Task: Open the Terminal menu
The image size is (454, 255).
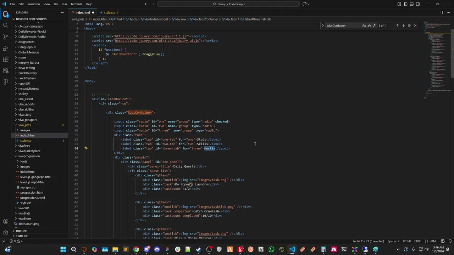Action: (x=76, y=4)
